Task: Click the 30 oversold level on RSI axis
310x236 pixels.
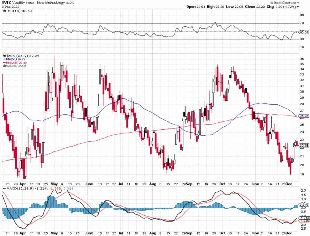Action: [302, 39]
